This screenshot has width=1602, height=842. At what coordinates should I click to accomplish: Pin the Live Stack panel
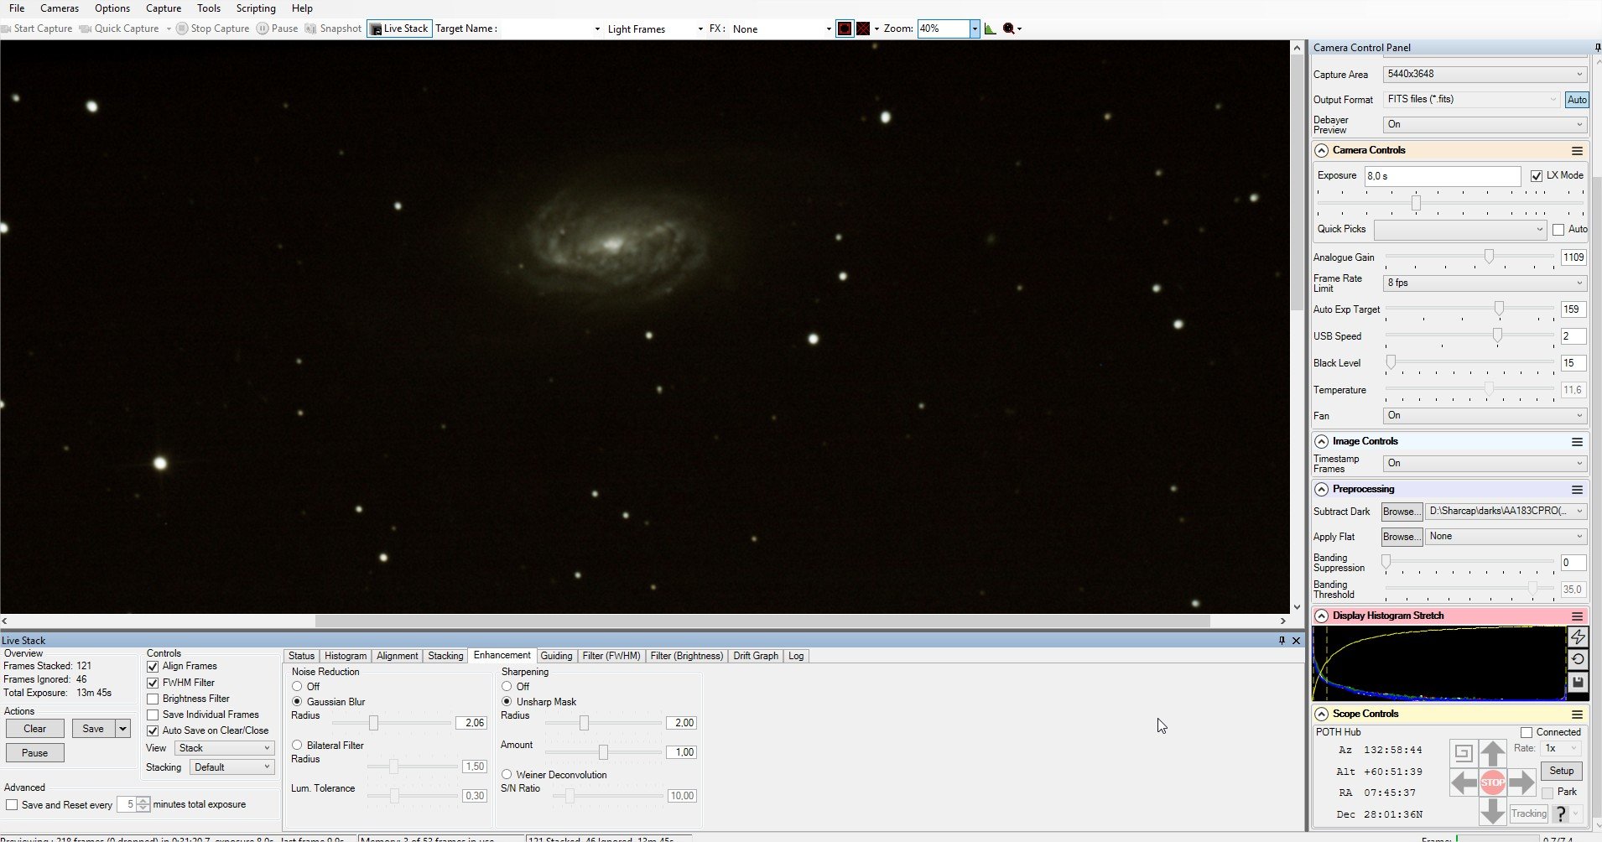(1282, 641)
